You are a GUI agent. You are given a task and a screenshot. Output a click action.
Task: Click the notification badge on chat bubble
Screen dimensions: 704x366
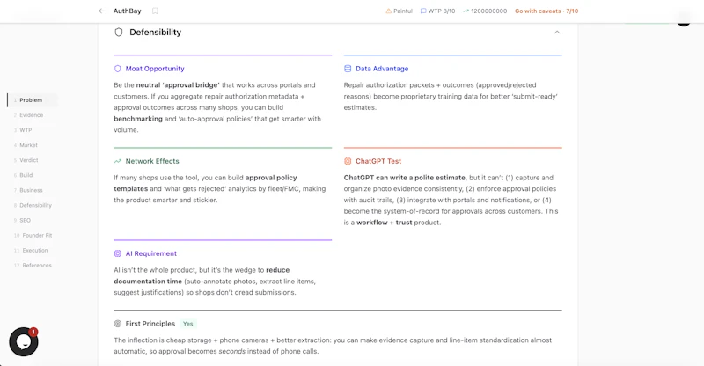[33, 332]
